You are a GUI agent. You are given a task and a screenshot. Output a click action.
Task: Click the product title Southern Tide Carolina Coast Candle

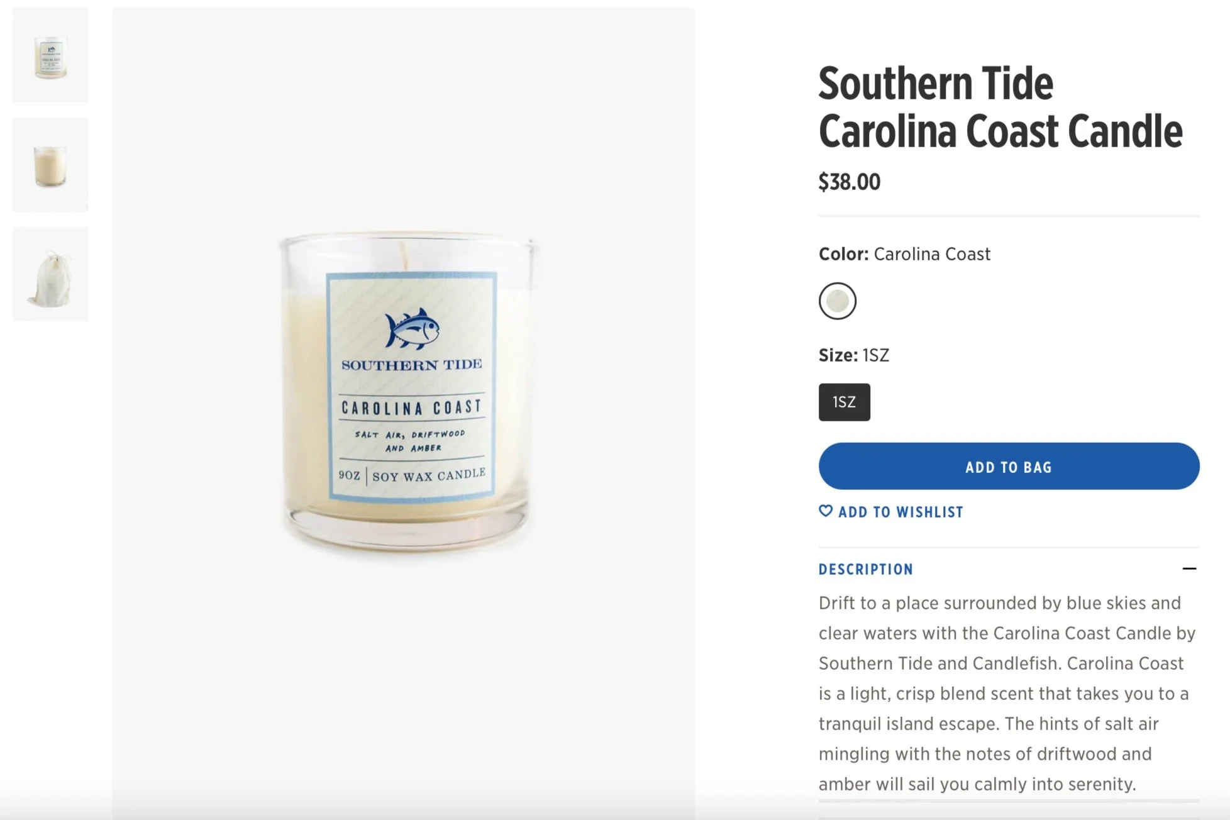(x=1000, y=108)
